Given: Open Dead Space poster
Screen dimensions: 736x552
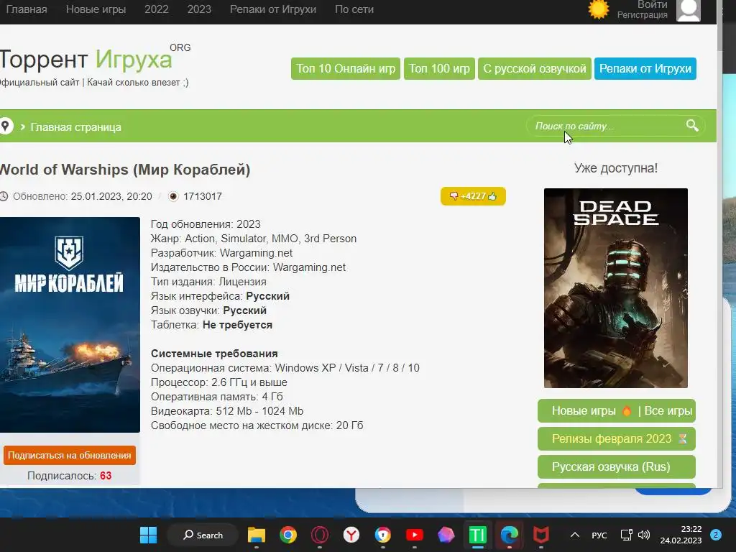Looking at the screenshot, I should tap(616, 287).
